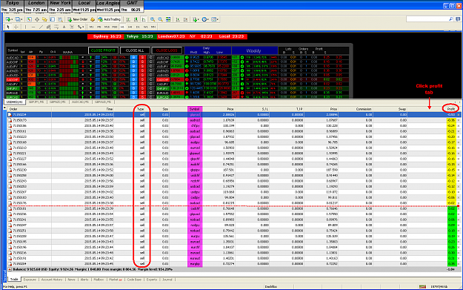Sort orders by the Symbol column header
463x290 pixels.
[194, 109]
